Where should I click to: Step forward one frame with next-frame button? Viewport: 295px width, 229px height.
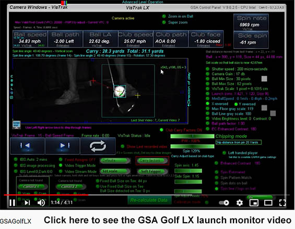click(63, 146)
